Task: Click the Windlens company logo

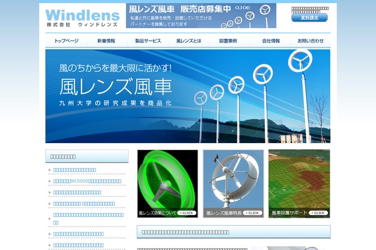Action: click(82, 18)
